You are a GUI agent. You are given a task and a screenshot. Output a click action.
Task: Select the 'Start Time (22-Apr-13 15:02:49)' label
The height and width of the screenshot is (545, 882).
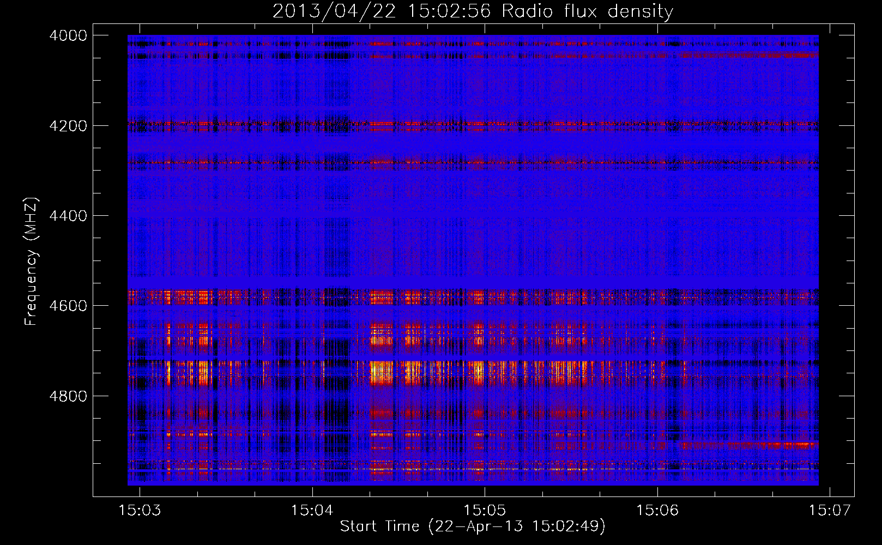pos(473,526)
